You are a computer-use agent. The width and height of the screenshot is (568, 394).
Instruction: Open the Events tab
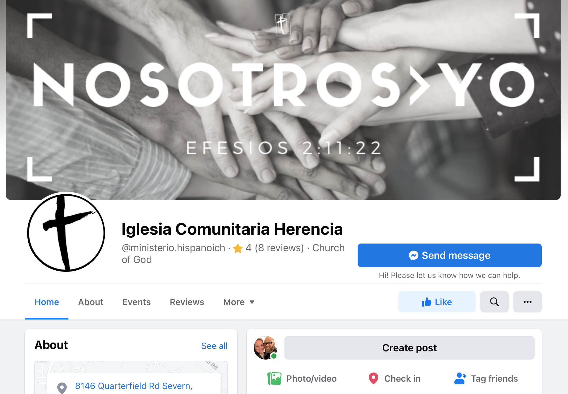[x=136, y=302]
